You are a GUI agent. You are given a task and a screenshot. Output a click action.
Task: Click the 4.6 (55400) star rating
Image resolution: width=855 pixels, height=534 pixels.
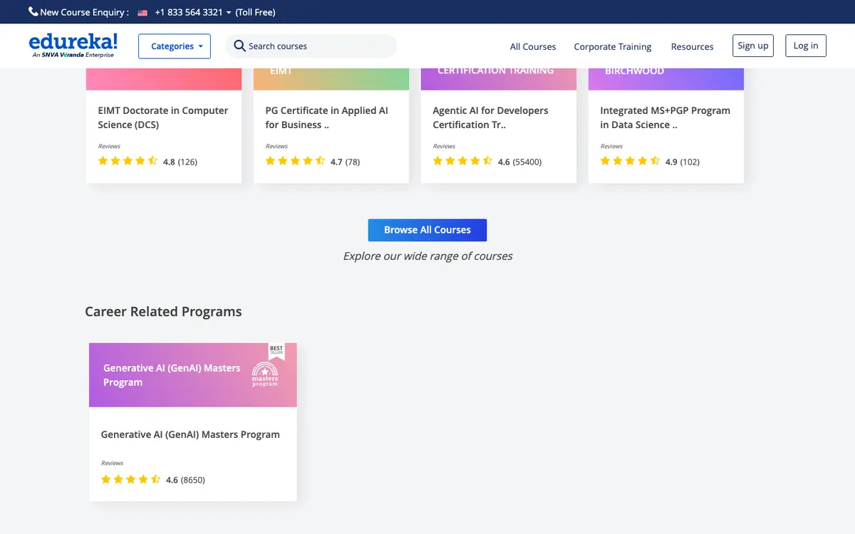(x=487, y=162)
